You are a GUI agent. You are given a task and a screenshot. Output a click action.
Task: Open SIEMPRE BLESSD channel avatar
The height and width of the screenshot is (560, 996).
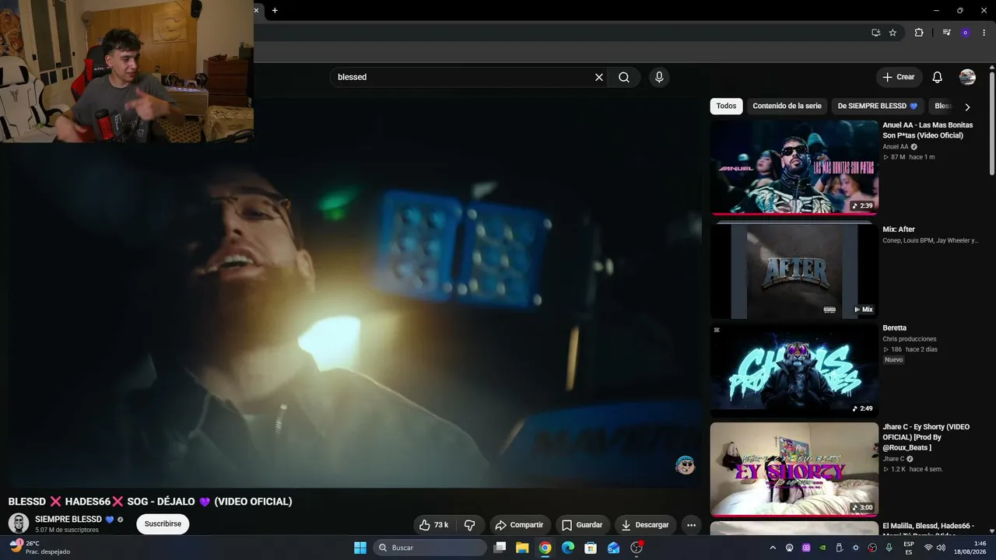[x=19, y=523]
